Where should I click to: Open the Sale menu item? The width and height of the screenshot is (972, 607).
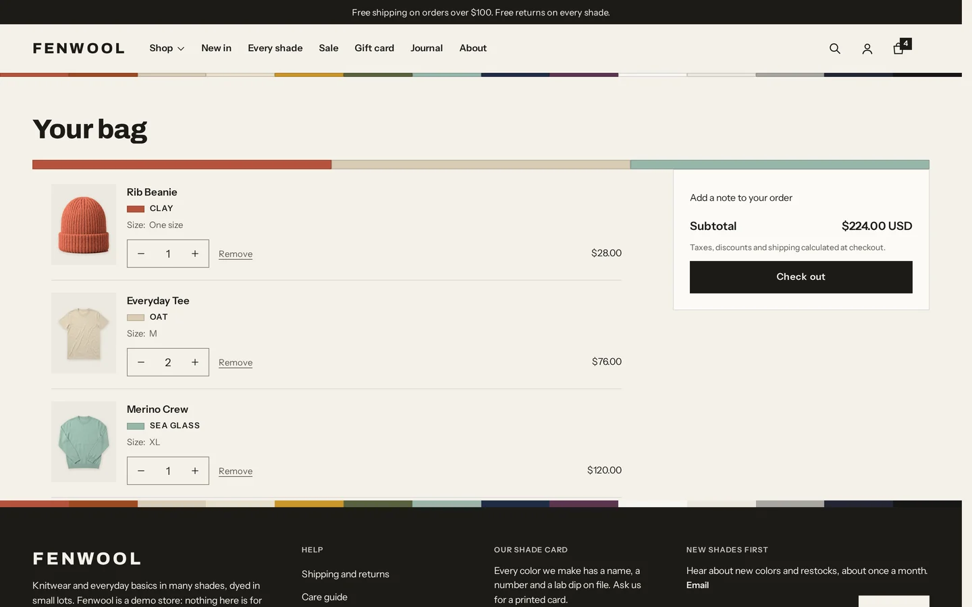click(x=329, y=48)
